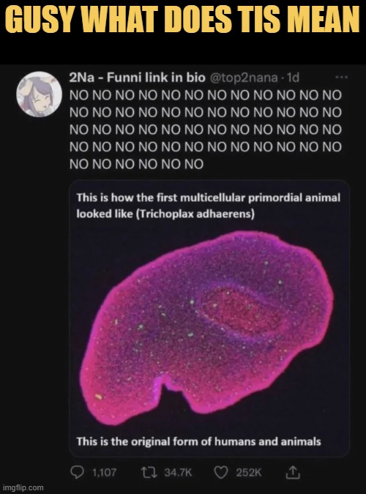This screenshot has width=366, height=494.
Task: Select the Trichoplax adhaerens text in parentheses
Action: [x=195, y=214]
